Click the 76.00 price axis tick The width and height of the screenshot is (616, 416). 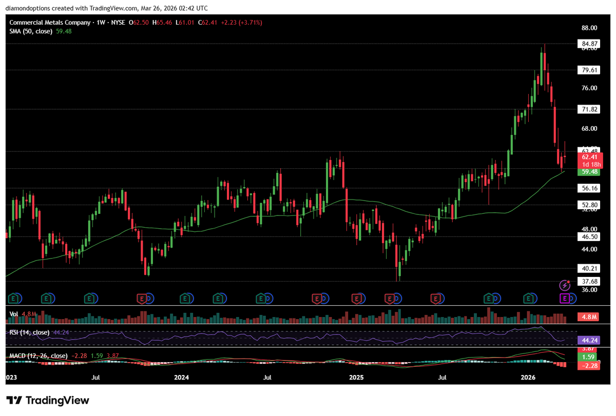588,88
